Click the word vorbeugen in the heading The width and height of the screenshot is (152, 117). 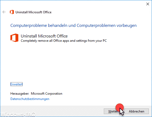pos(126,26)
